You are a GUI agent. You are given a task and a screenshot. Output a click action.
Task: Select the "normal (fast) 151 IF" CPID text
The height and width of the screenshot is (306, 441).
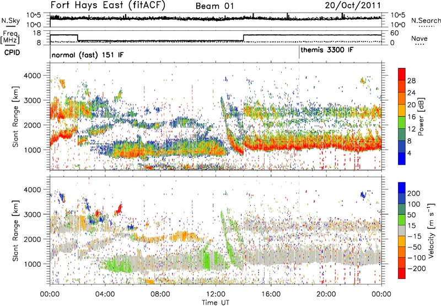[x=88, y=55]
